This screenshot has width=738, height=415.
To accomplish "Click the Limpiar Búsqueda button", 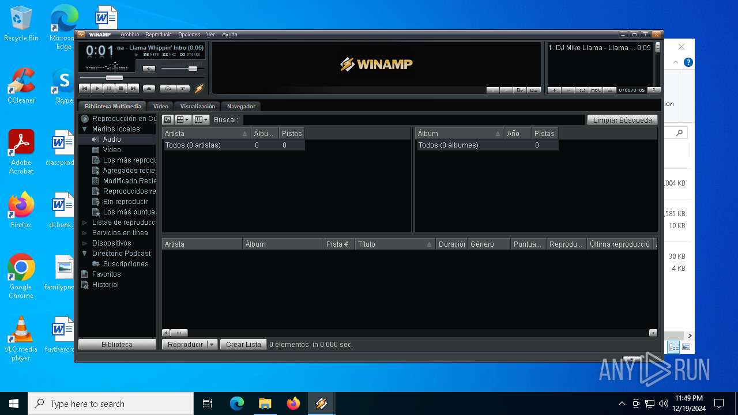I will (622, 120).
